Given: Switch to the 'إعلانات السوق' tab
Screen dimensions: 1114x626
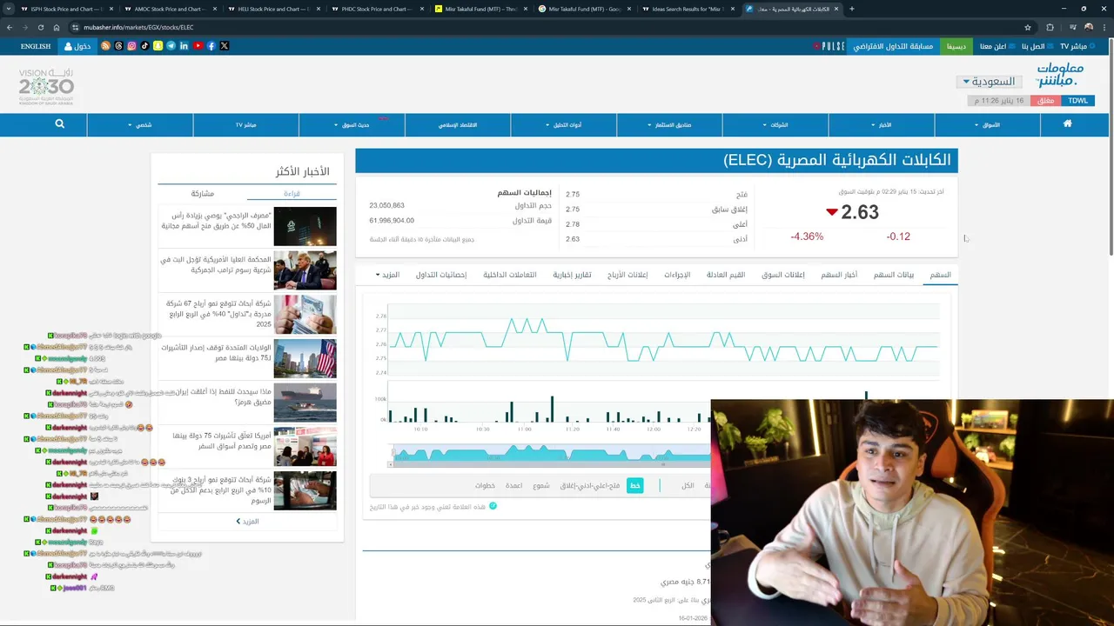Looking at the screenshot, I should 783,275.
